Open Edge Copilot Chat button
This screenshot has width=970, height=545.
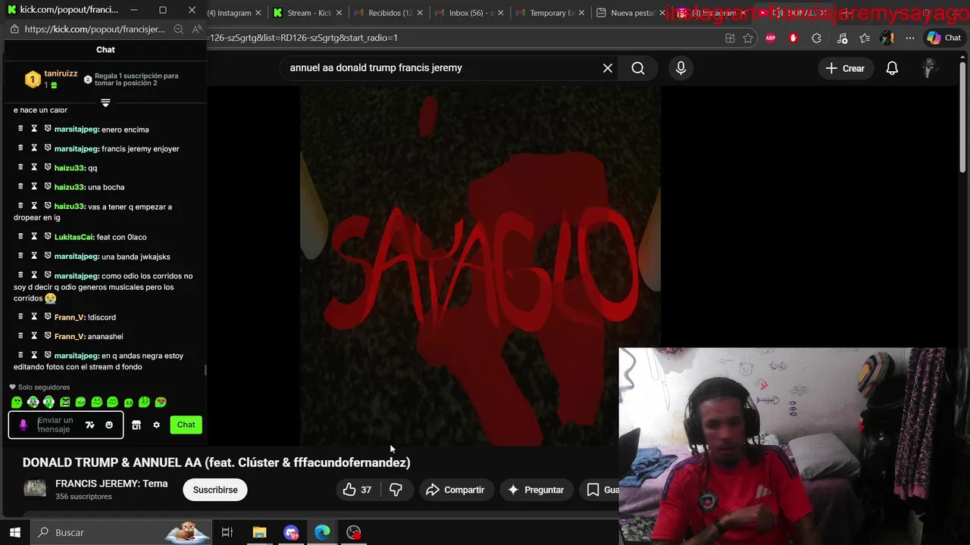943,38
